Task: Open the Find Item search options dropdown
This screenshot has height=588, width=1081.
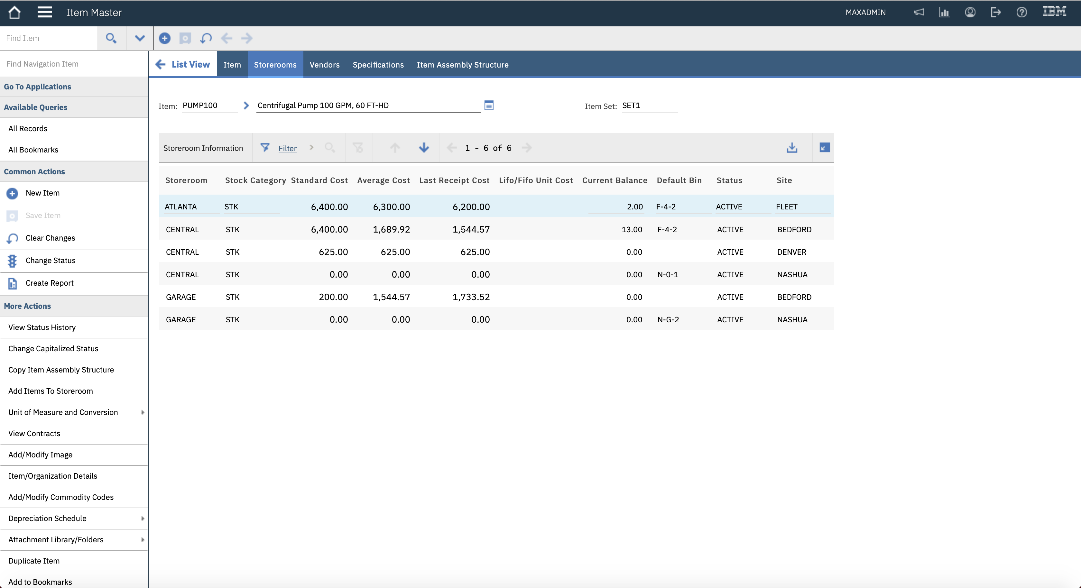Action: [140, 38]
